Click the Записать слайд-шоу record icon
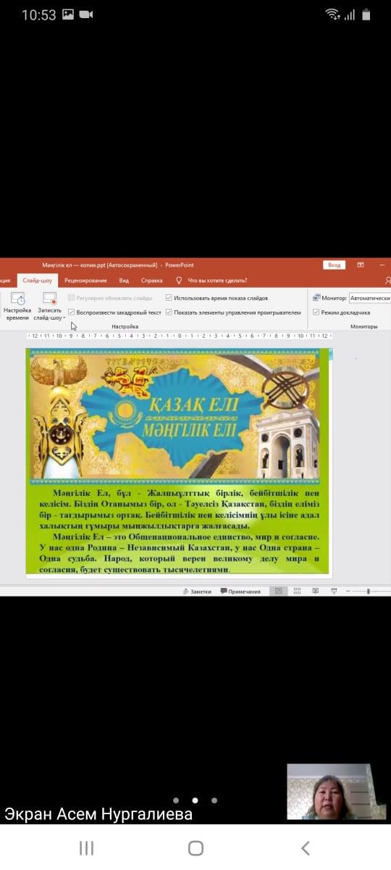Image resolution: width=391 pixels, height=870 pixels. (49, 298)
